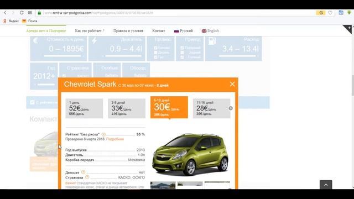Toggle the checkbox in the blue rating bar
Screen dimensions: 354x199
32,102
